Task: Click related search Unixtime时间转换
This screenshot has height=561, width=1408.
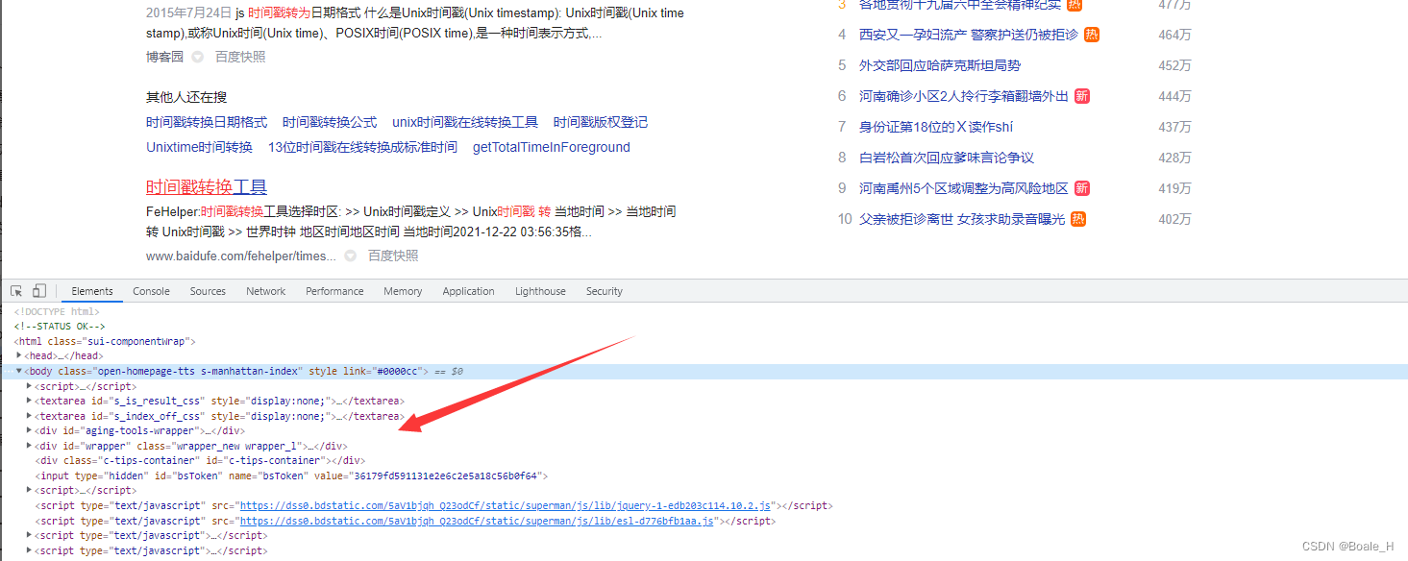Action: [x=199, y=147]
